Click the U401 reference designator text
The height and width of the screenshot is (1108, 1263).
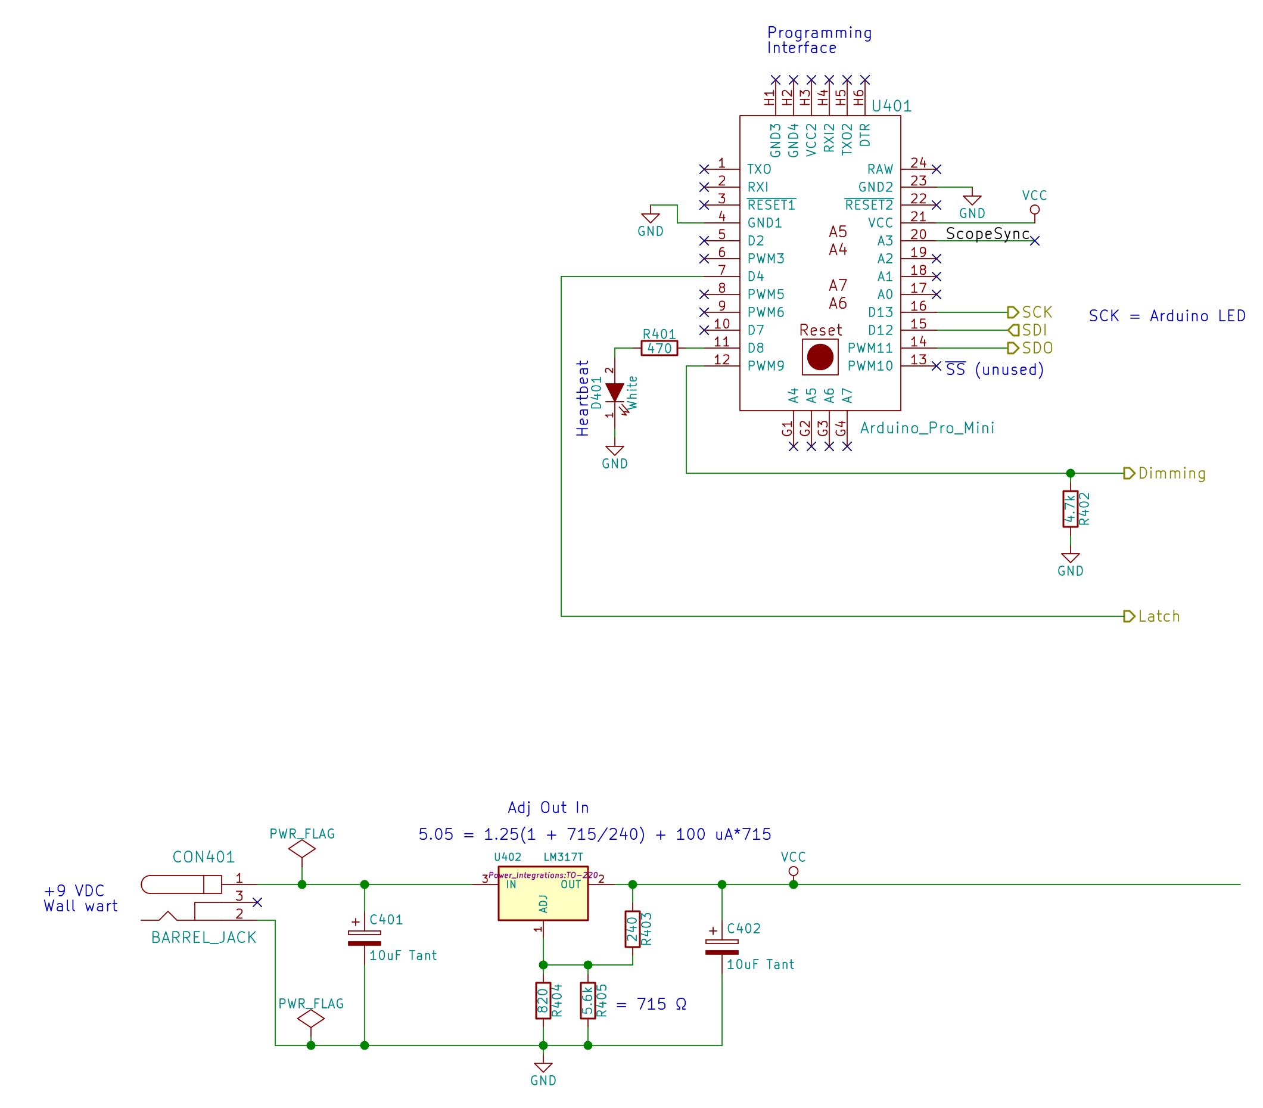(x=891, y=105)
